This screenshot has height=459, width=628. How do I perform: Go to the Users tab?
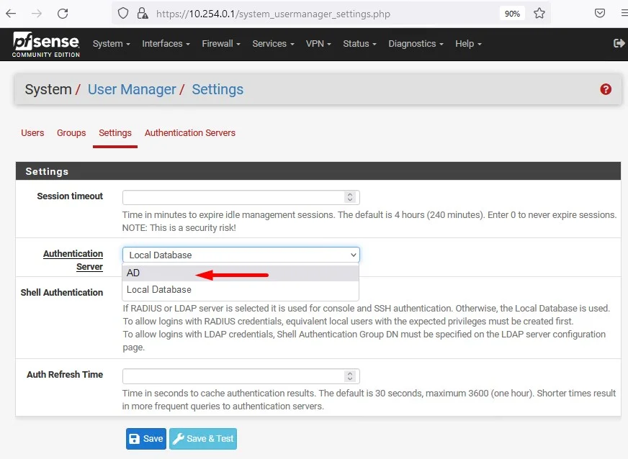[x=32, y=133]
